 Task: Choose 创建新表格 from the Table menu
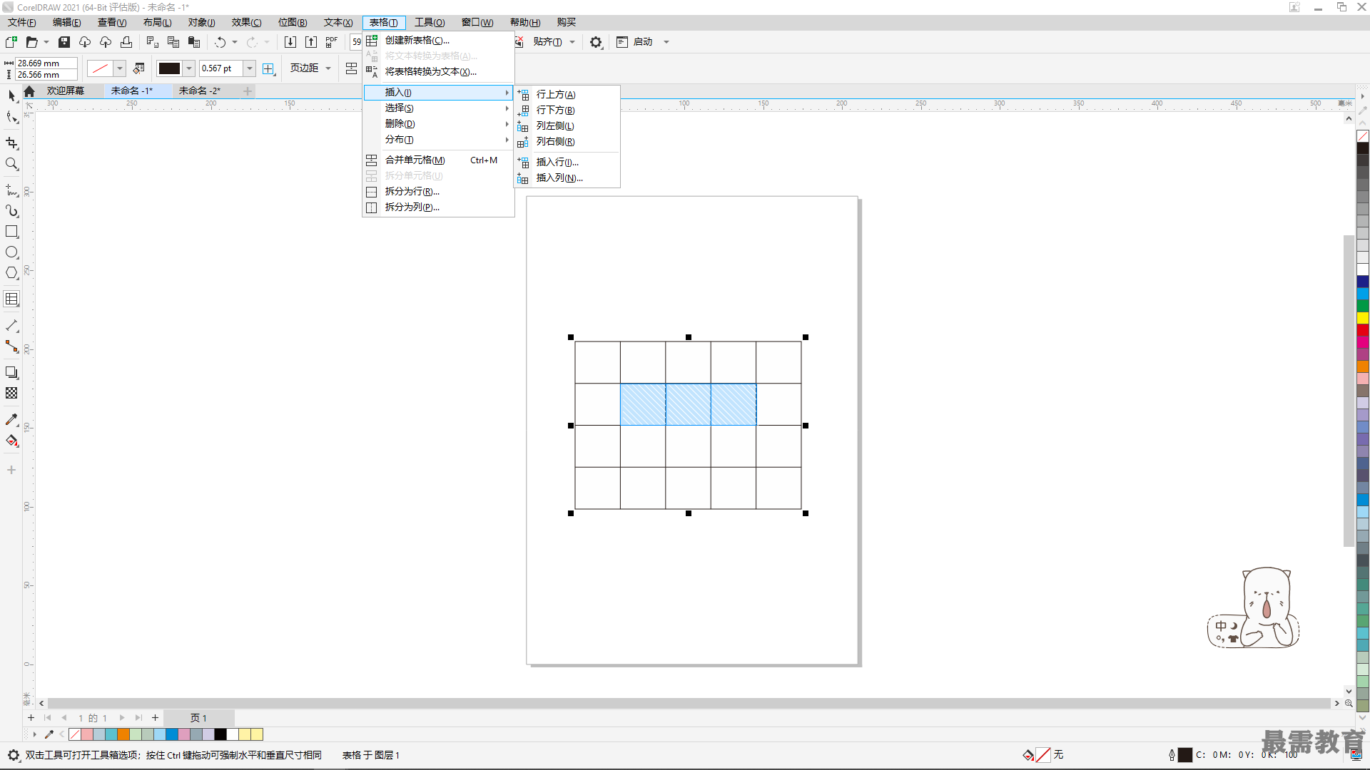(438, 41)
